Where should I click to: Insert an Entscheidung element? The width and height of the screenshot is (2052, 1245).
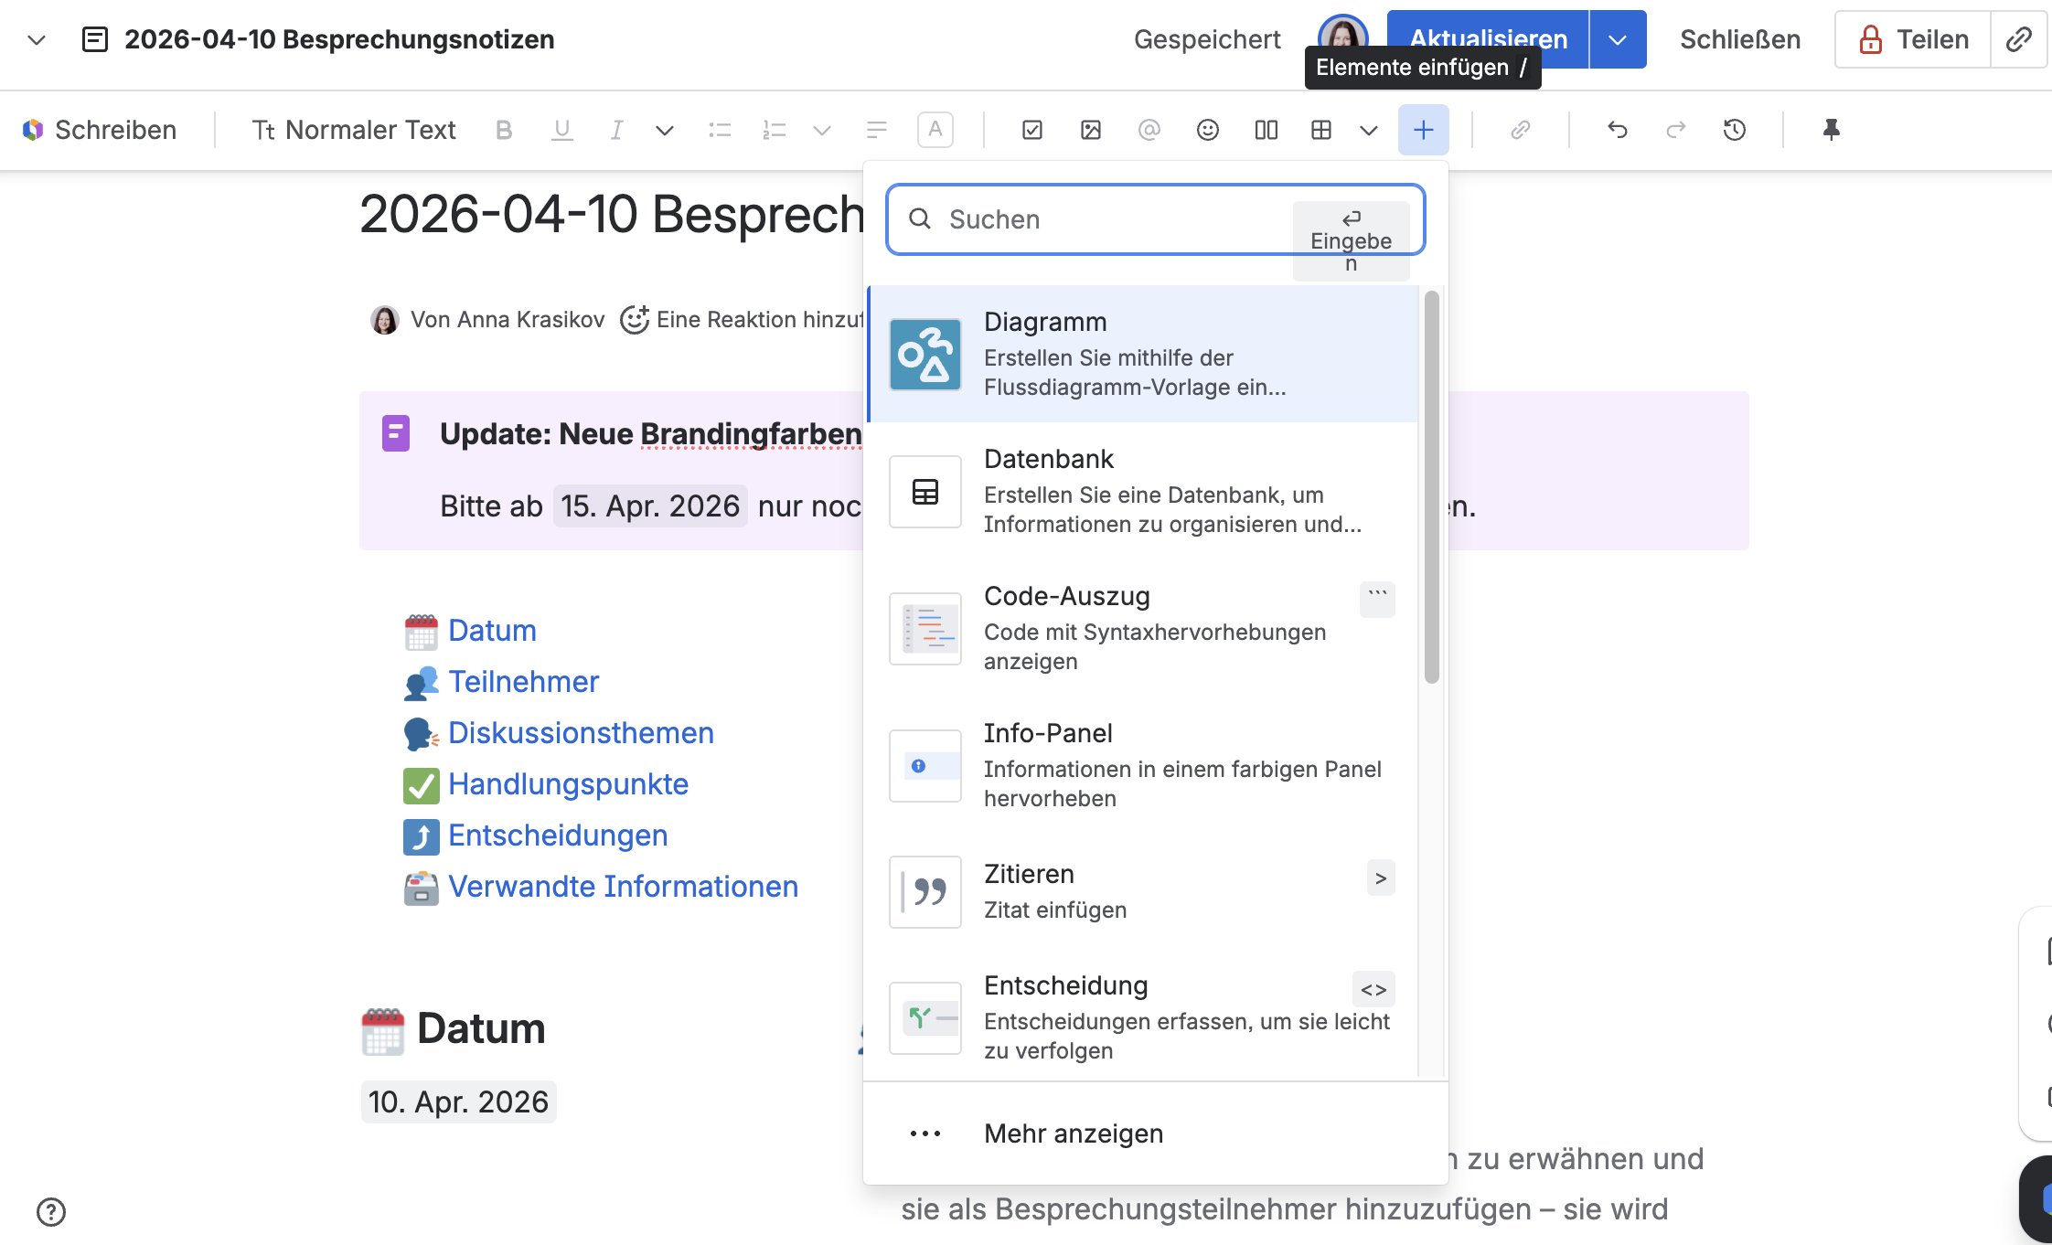tap(1143, 1017)
